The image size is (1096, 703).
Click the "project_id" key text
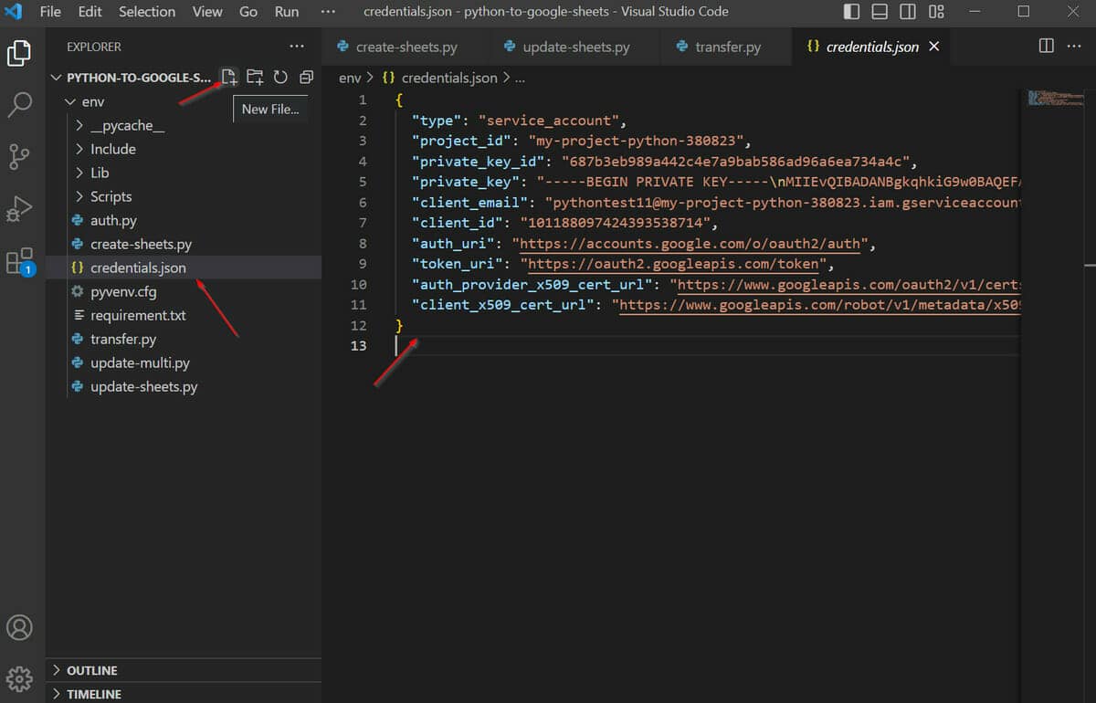tap(461, 141)
